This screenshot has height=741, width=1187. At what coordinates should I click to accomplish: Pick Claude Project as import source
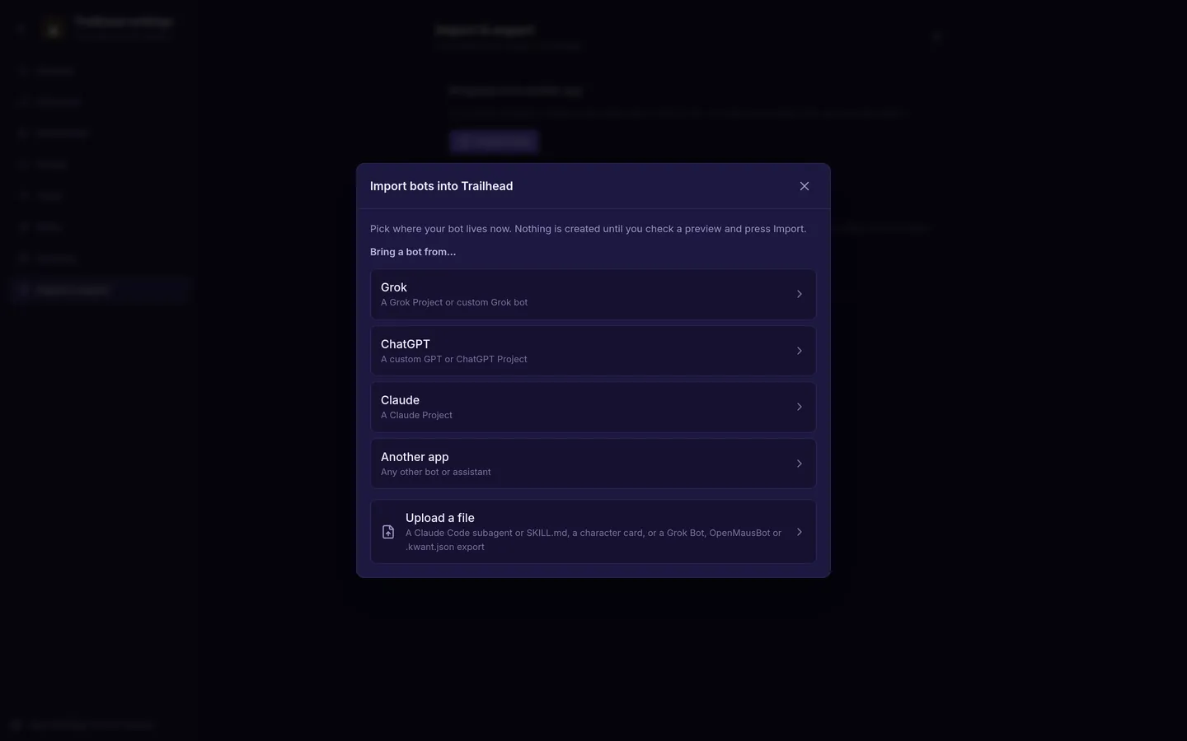(593, 407)
